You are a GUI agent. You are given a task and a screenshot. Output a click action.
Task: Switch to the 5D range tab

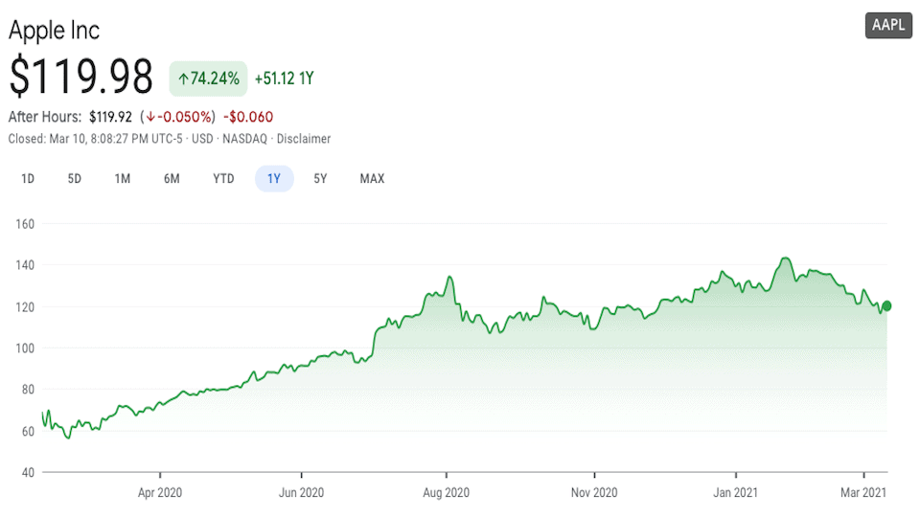(x=75, y=178)
